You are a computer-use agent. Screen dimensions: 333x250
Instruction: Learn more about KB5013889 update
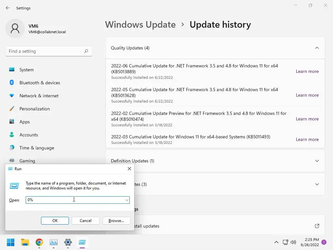coord(307,71)
